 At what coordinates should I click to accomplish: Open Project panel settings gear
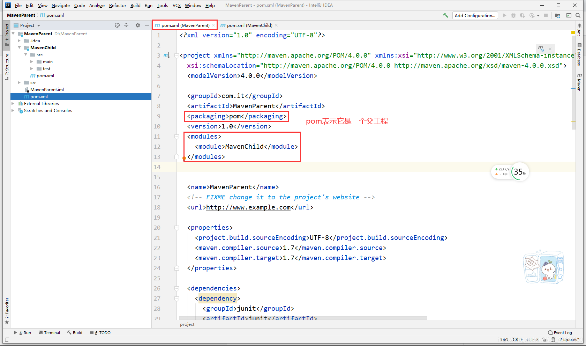pyautogui.click(x=138, y=25)
